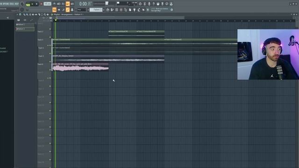
Task: Open the Playlist window icon
Action: 108,10
